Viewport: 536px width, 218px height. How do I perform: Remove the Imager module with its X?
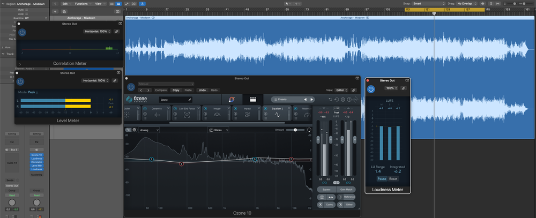(229, 108)
